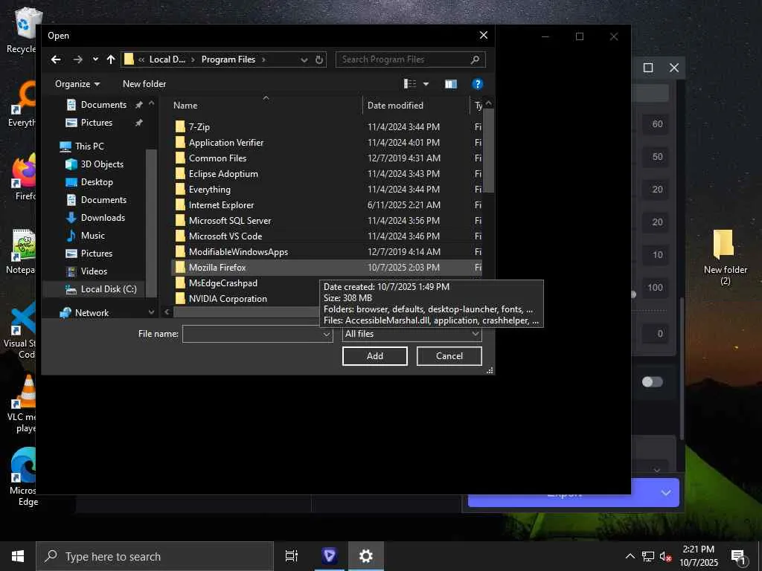The image size is (762, 571).
Task: Click Program Files in the address breadcrumb
Action: coord(228,59)
